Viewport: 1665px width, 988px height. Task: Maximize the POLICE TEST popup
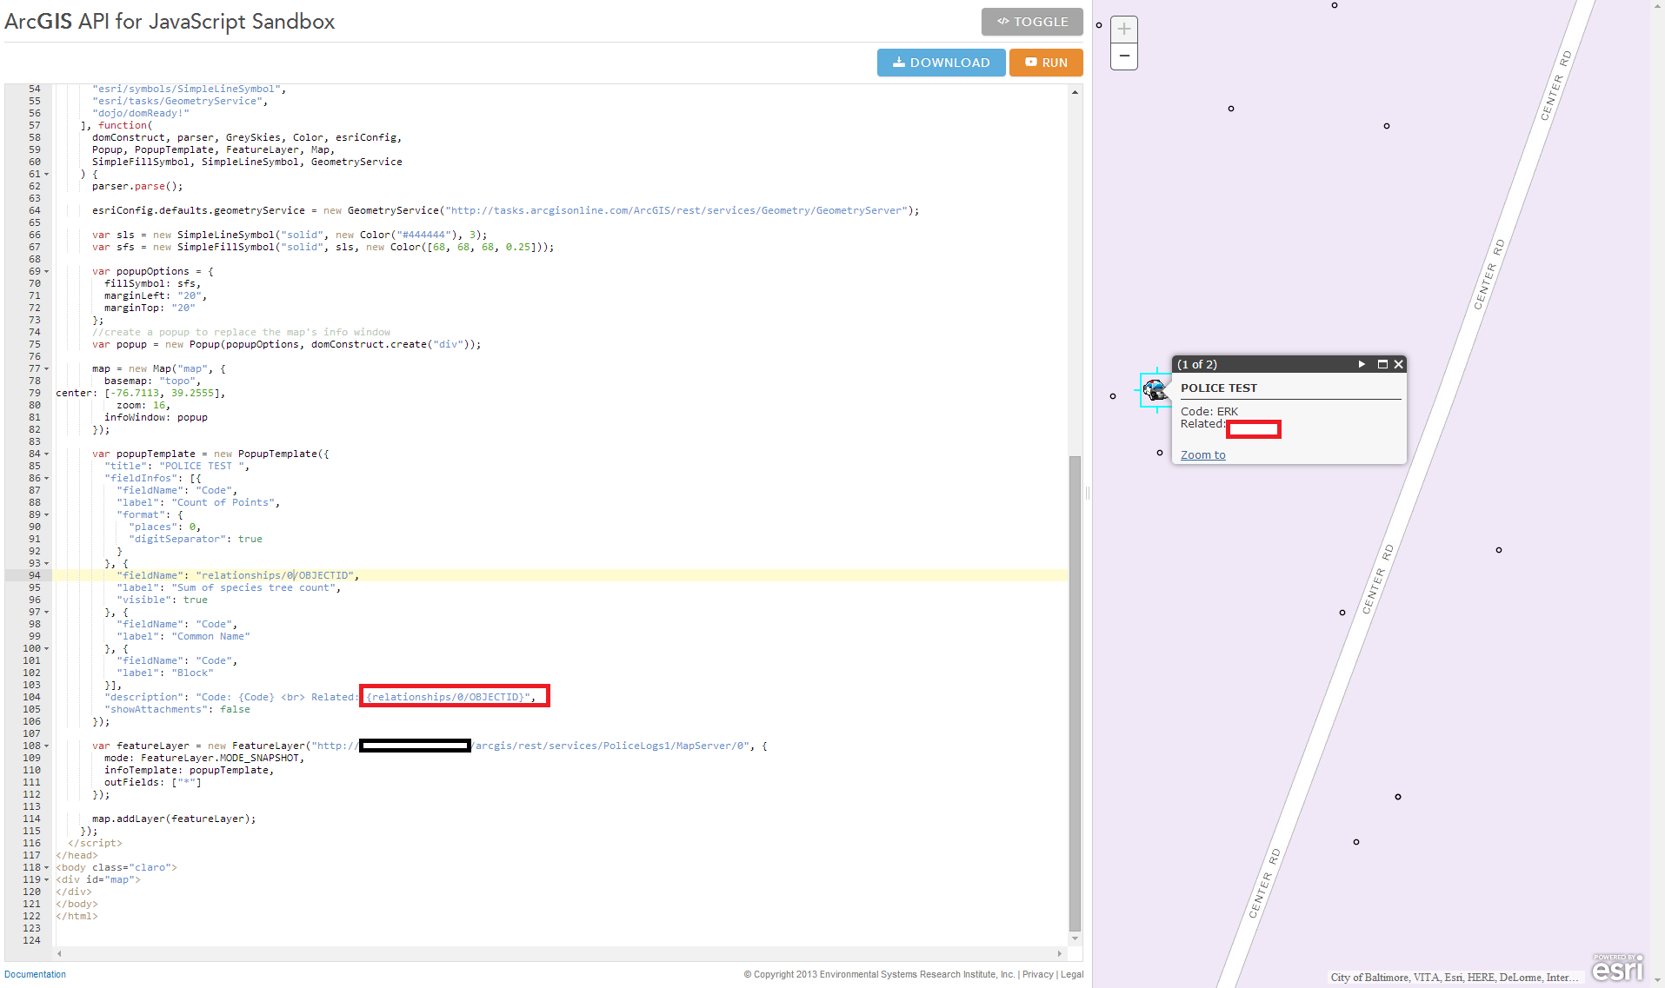pos(1382,364)
